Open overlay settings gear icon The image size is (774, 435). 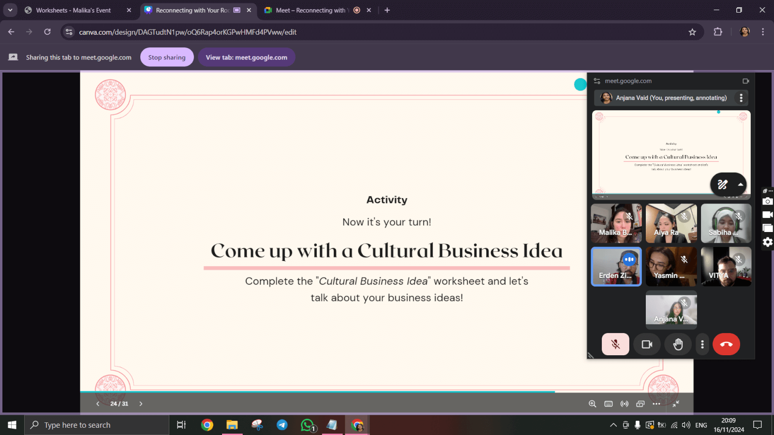(x=768, y=242)
